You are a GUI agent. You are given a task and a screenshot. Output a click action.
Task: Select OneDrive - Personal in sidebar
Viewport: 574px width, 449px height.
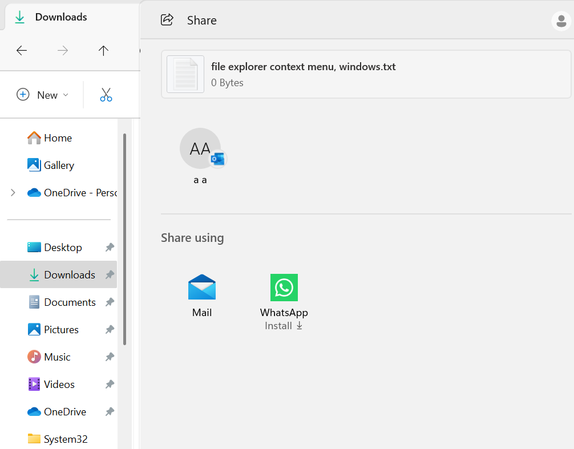pos(72,192)
